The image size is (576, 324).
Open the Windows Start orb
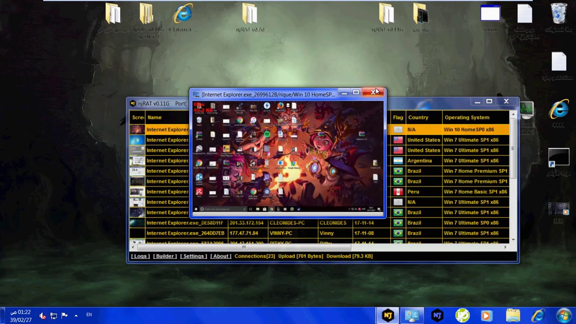(x=563, y=315)
